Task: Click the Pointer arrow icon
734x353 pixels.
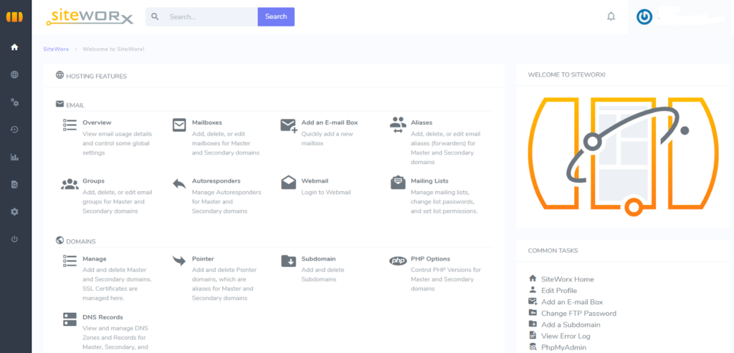Action: 179,261
